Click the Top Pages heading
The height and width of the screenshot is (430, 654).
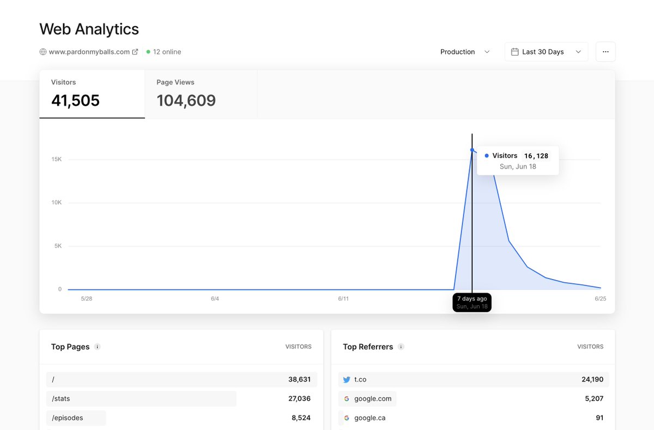pos(70,347)
